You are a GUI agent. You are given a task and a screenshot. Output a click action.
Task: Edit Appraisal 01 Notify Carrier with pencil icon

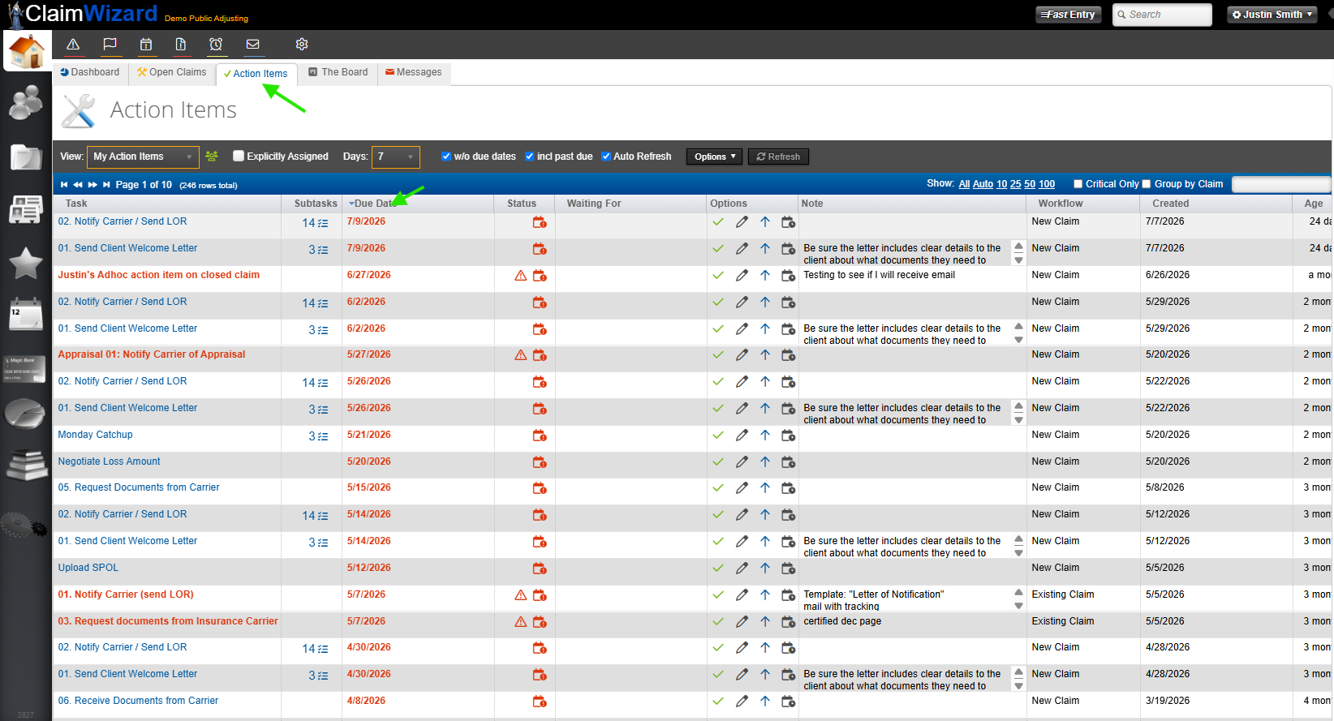(742, 355)
